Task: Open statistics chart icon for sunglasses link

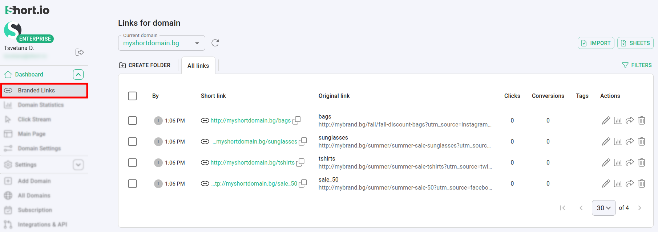Action: [618, 142]
